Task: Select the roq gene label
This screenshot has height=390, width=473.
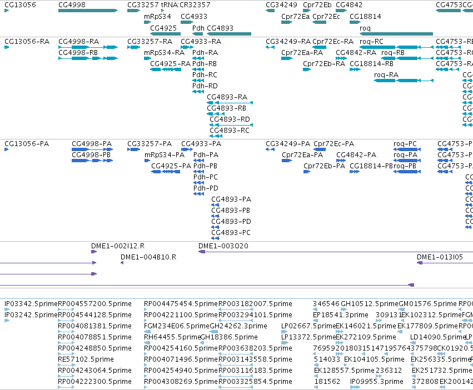Action: [365, 28]
